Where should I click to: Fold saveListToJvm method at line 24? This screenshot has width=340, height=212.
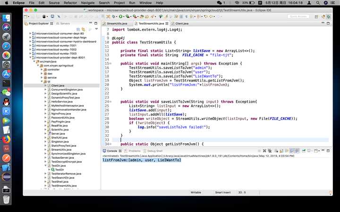click(110, 101)
